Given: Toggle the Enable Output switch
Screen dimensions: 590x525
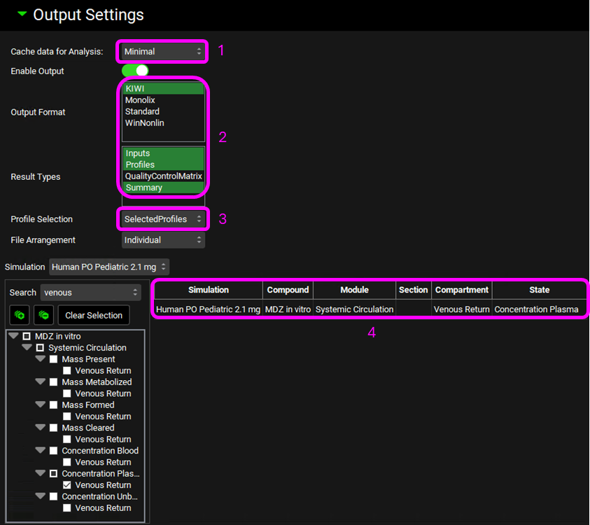Looking at the screenshot, I should pos(135,71).
